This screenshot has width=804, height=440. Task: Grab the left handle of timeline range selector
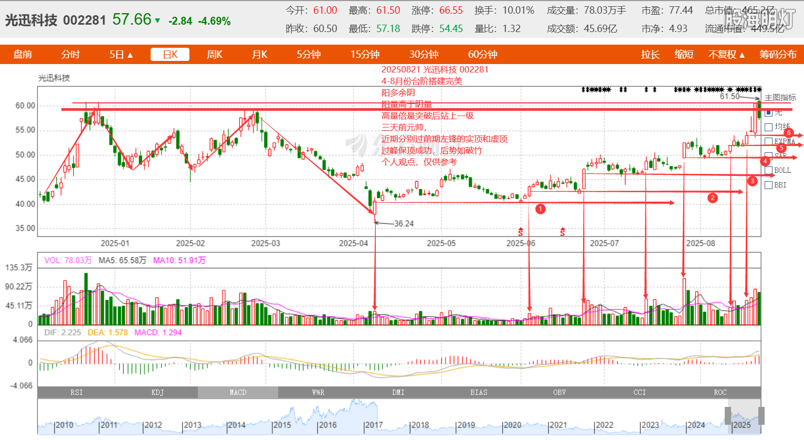(728, 416)
